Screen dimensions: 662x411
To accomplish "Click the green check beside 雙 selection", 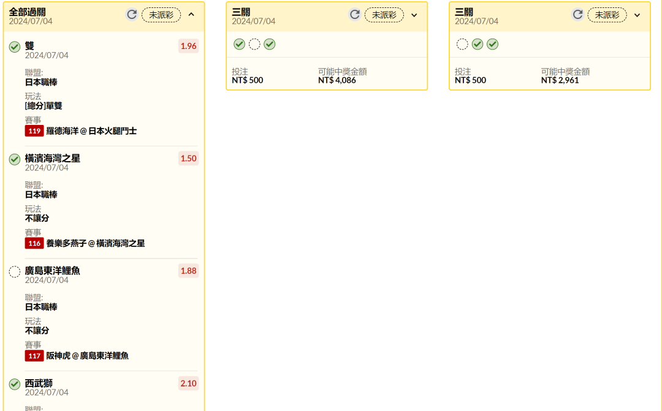I will click(15, 47).
